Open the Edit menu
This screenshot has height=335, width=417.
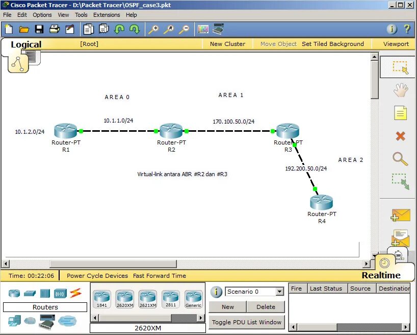[22, 15]
